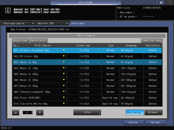Click the arrow after Catalogue papier breadcrumb
The image size is (174, 130).
click(x=33, y=23)
